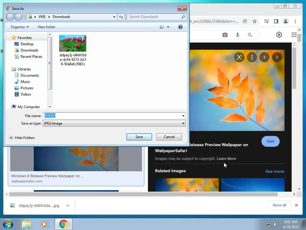Open the Windows Start menu
Viewport: 306px width, 230px height.
(8, 224)
